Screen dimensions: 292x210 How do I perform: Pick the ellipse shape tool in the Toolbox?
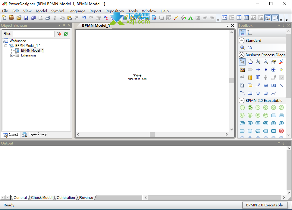click(258, 93)
